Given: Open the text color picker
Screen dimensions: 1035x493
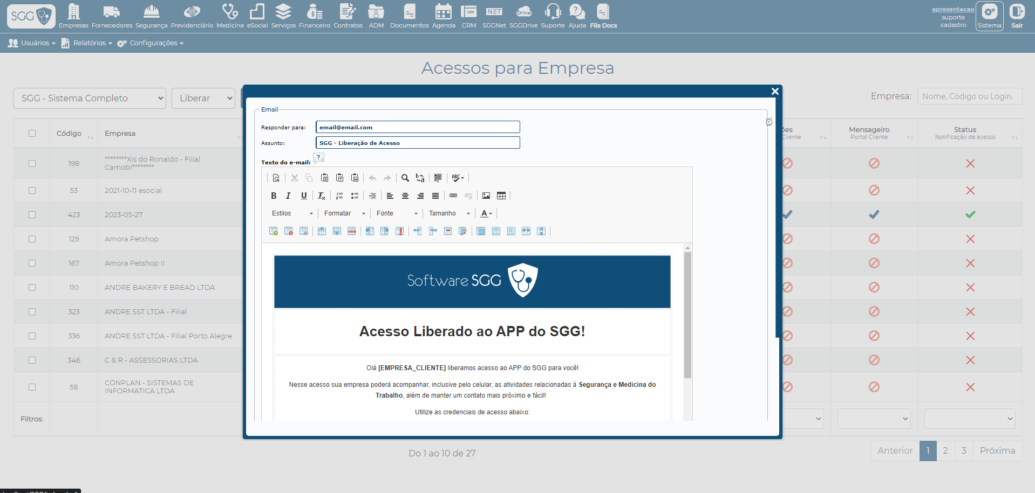Looking at the screenshot, I should coord(486,213).
